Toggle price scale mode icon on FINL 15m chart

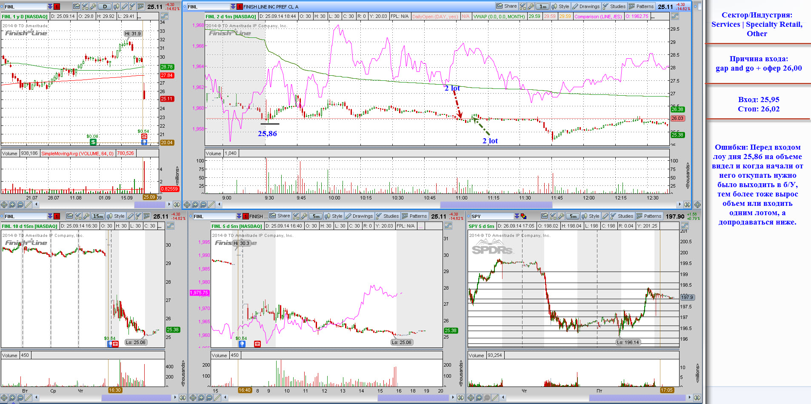[170, 226]
